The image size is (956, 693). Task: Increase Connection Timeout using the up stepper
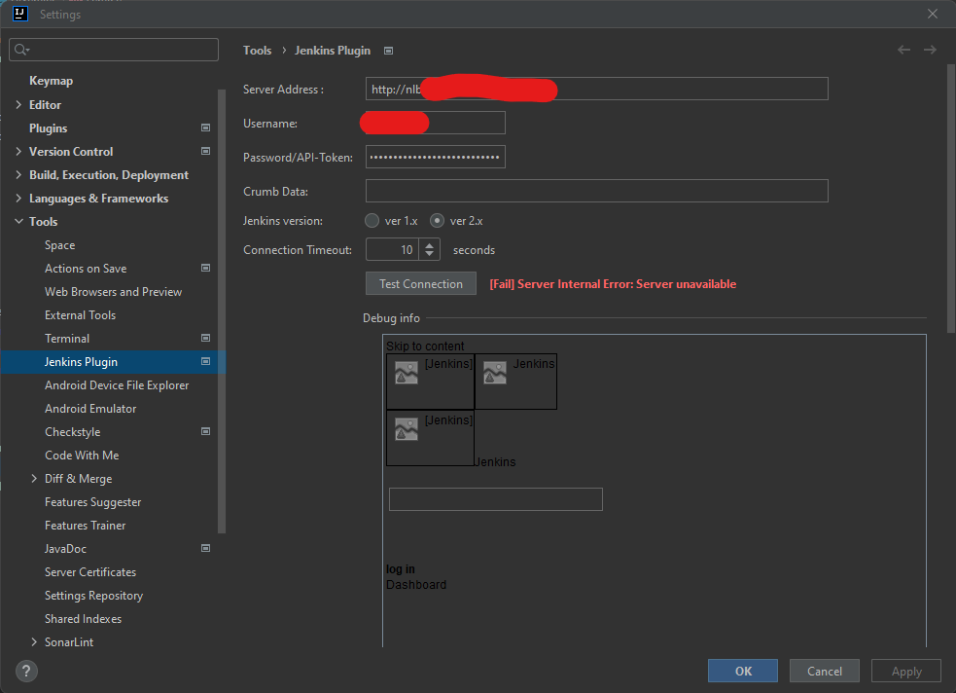pyautogui.click(x=429, y=244)
